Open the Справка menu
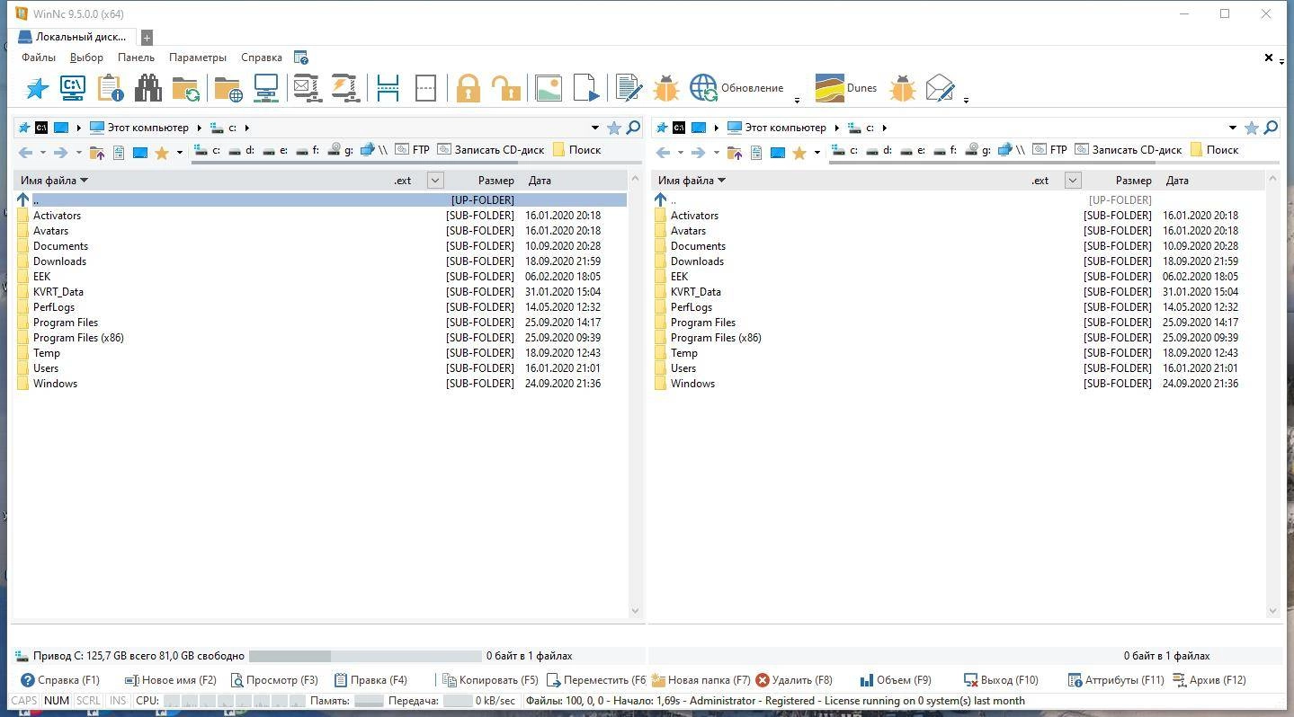 coord(262,58)
